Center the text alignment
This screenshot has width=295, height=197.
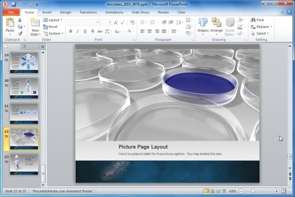pyautogui.click(x=150, y=31)
